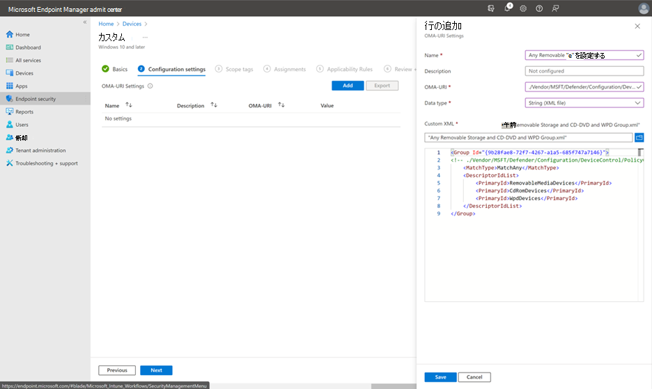Click the Next button

tap(156, 370)
